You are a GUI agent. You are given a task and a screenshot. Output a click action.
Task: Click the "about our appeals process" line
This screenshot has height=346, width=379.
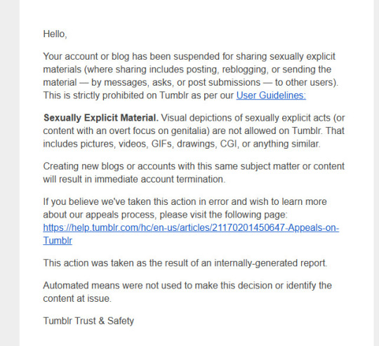[x=166, y=215]
